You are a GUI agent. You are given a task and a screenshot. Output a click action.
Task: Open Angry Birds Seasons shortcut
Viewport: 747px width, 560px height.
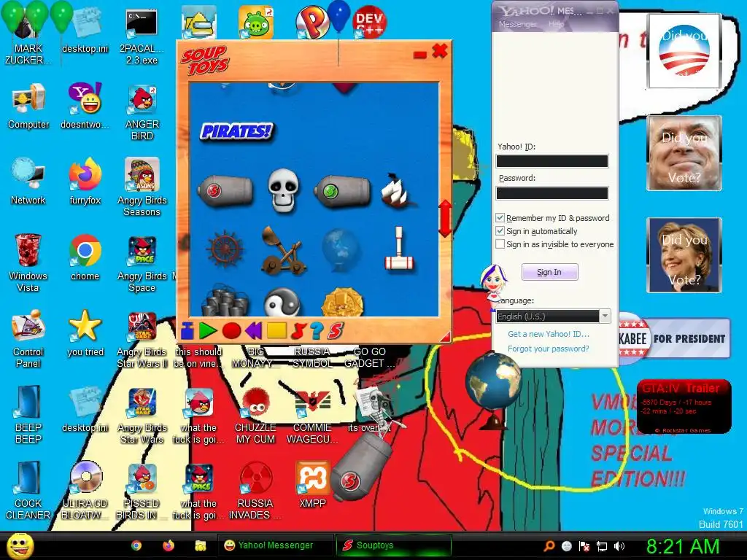point(142,187)
